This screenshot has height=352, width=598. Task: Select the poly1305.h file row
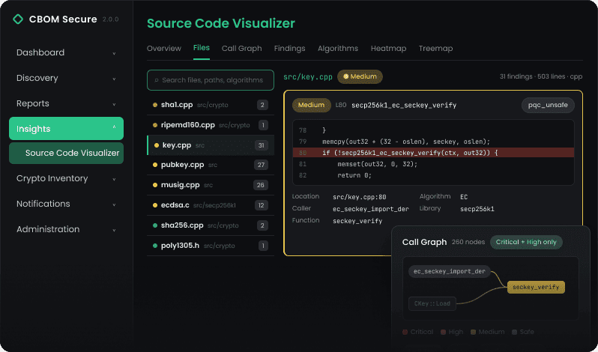211,246
